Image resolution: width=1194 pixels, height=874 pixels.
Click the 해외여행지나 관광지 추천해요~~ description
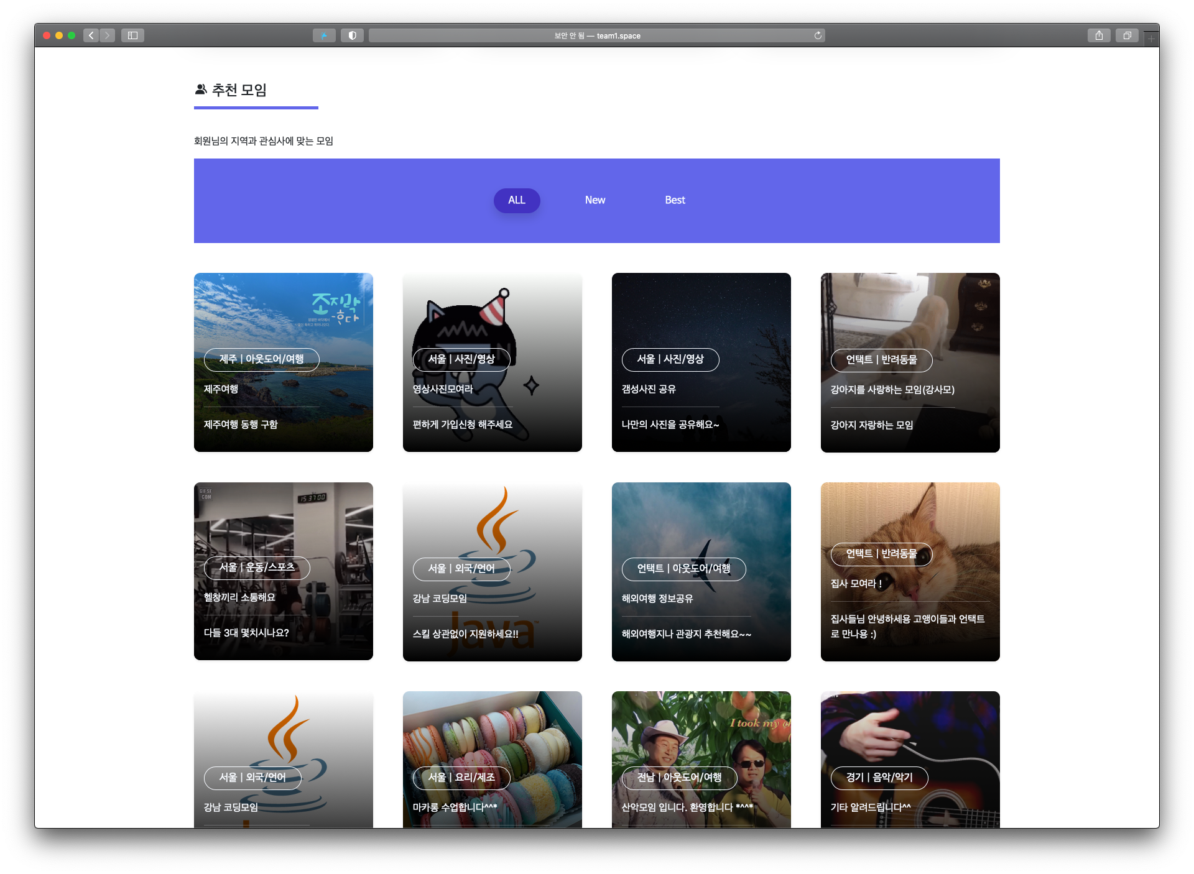coord(687,634)
